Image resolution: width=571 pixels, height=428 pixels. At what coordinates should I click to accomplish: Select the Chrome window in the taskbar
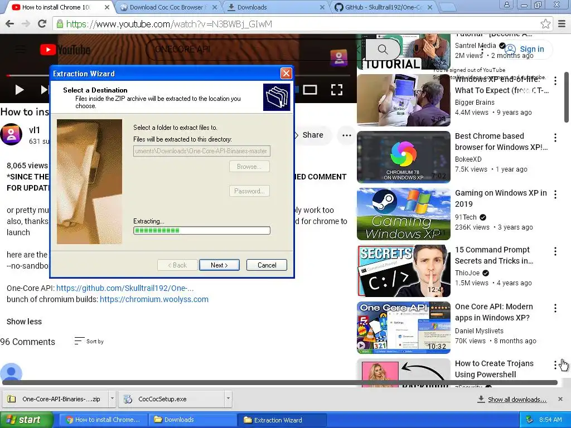[103, 420]
